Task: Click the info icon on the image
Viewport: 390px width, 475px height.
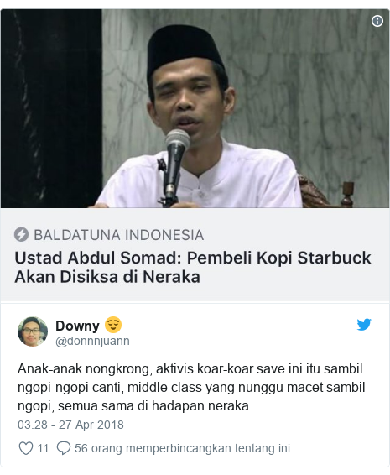Action: (x=377, y=21)
